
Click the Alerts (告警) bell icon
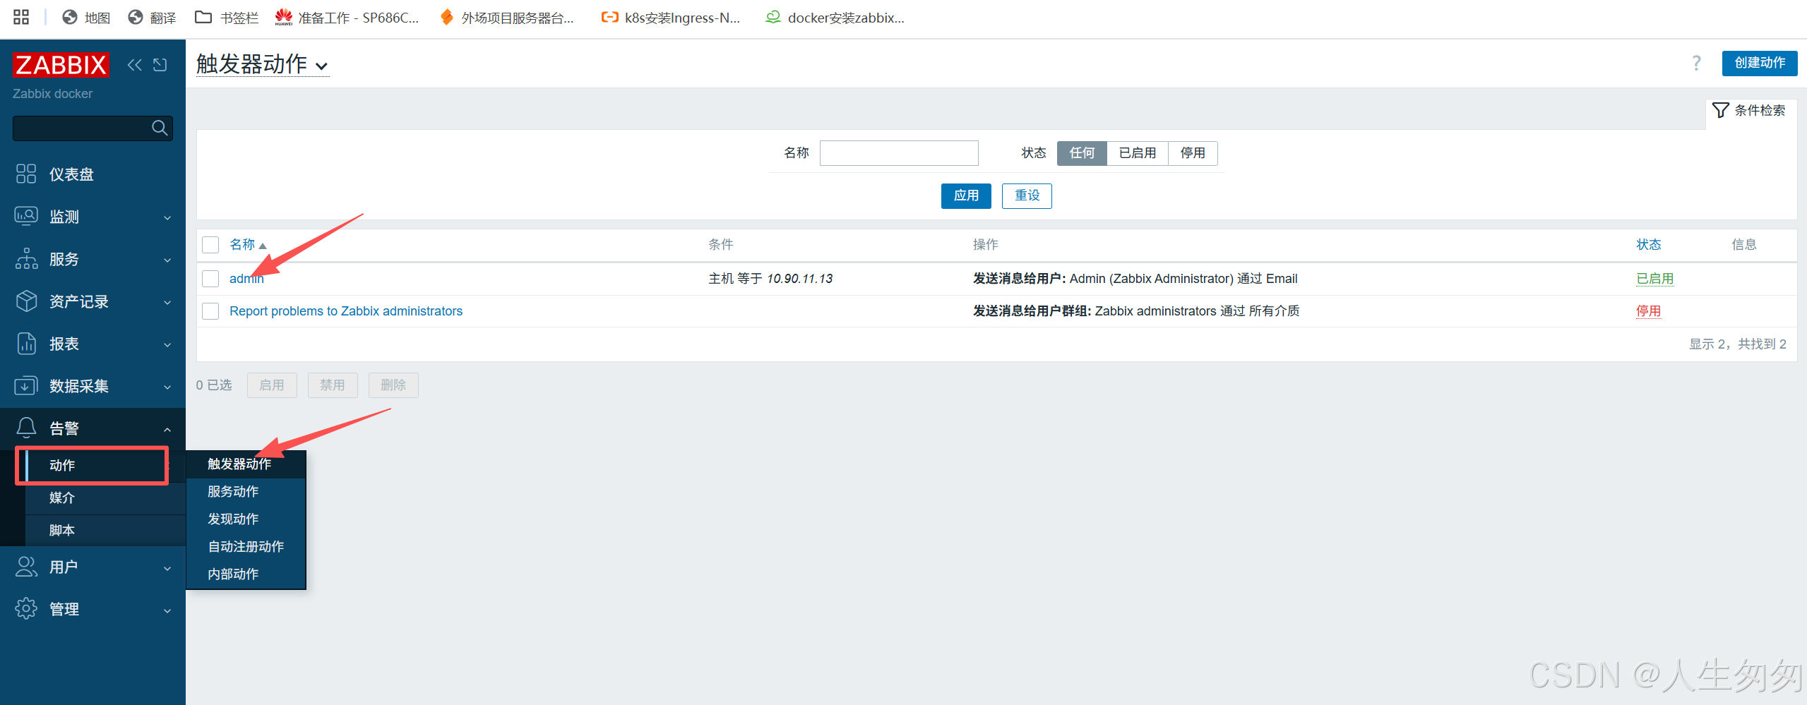pos(26,428)
